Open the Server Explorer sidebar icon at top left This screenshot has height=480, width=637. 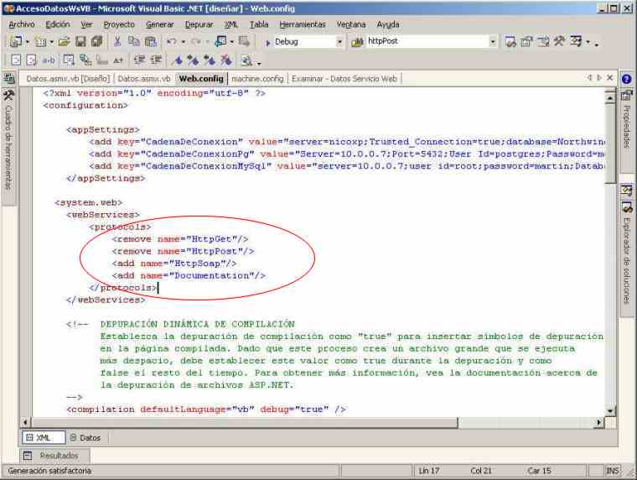coord(9,79)
